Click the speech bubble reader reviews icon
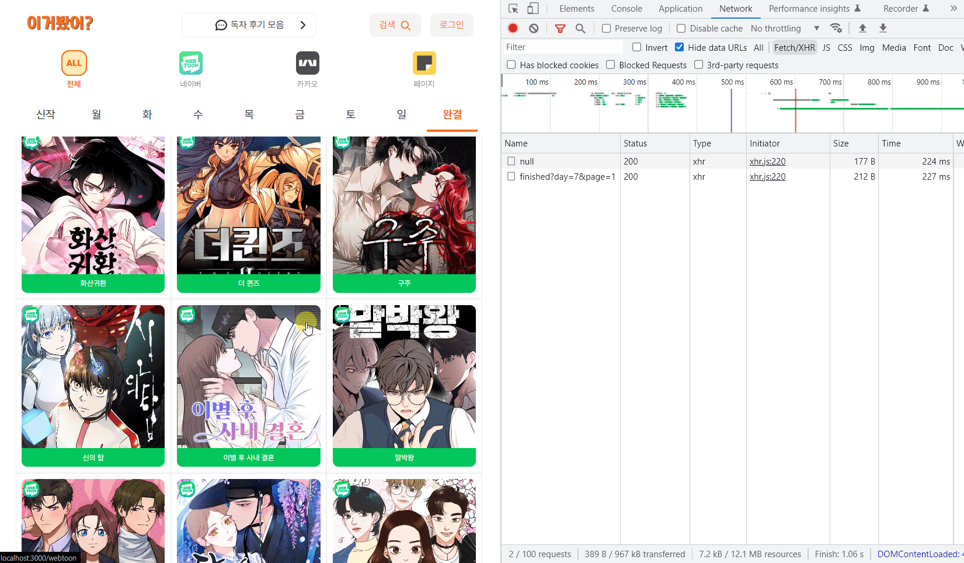964x563 pixels. tap(221, 25)
